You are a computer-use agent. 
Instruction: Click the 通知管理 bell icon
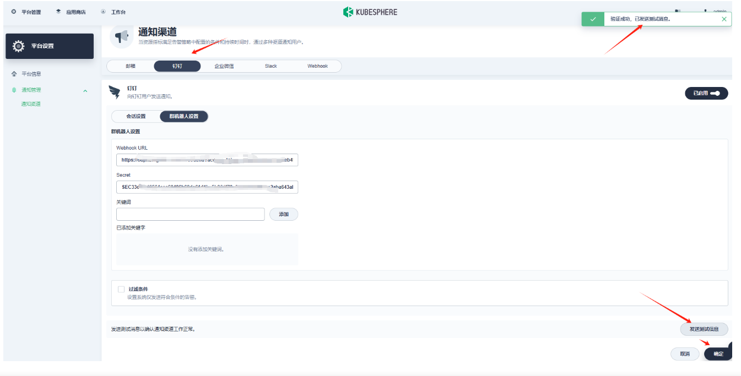(x=14, y=90)
